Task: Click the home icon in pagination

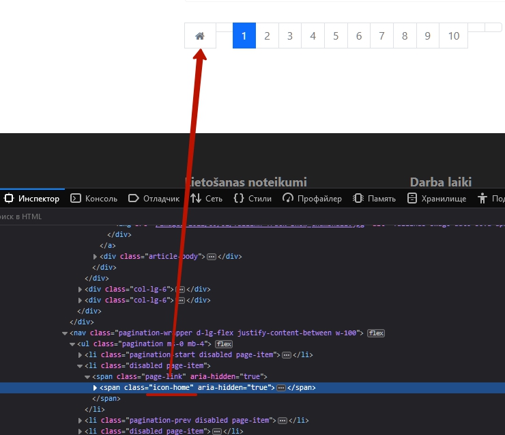Action: point(200,36)
